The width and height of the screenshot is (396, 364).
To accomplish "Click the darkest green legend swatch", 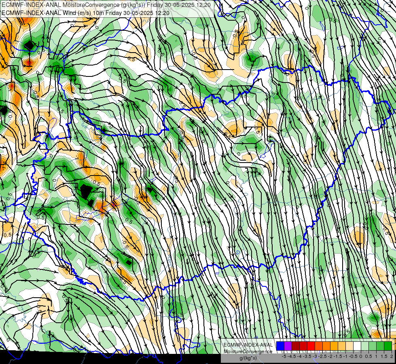I will pos(388,346).
